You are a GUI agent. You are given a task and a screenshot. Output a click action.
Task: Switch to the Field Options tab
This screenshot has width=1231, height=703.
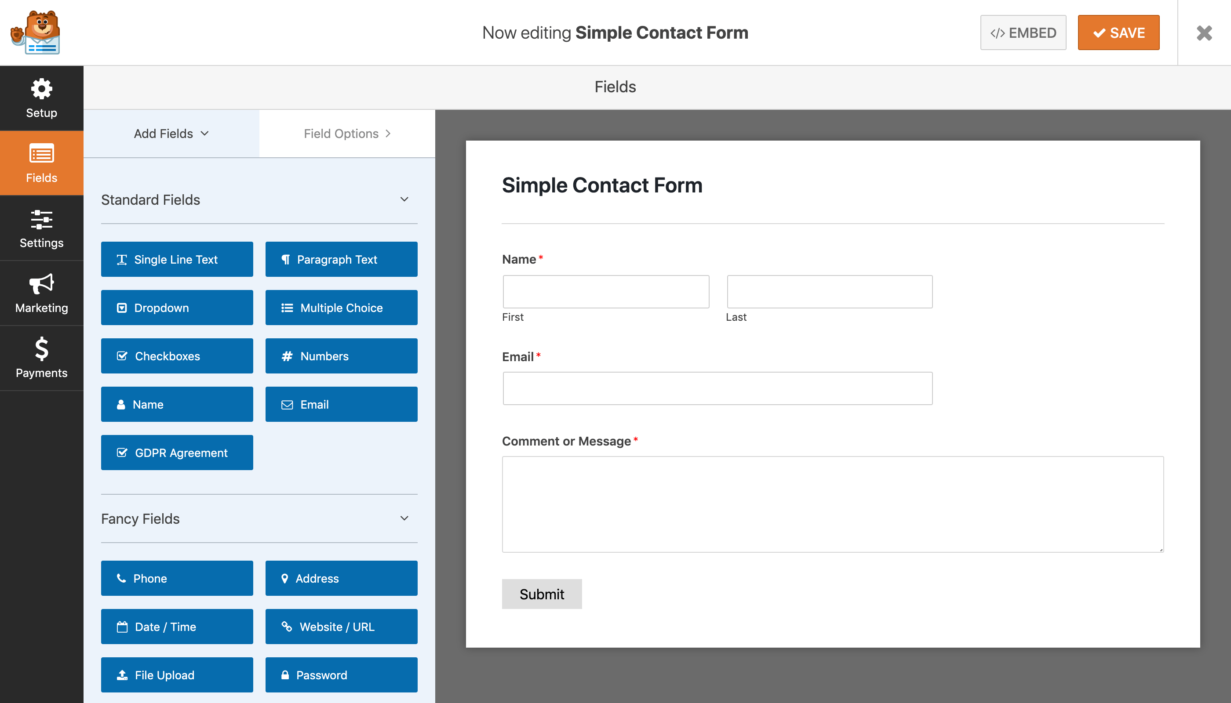346,133
